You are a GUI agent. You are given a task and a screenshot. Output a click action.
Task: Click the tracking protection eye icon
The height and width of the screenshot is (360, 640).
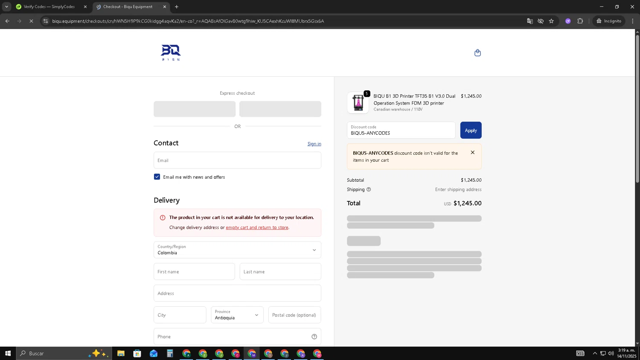[541, 21]
